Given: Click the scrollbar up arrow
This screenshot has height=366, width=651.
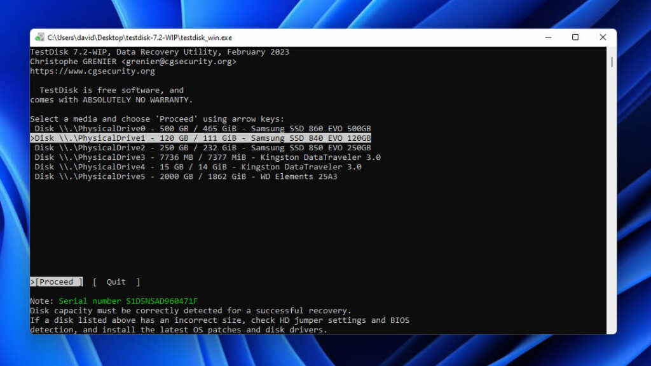Looking at the screenshot, I should click(612, 49).
